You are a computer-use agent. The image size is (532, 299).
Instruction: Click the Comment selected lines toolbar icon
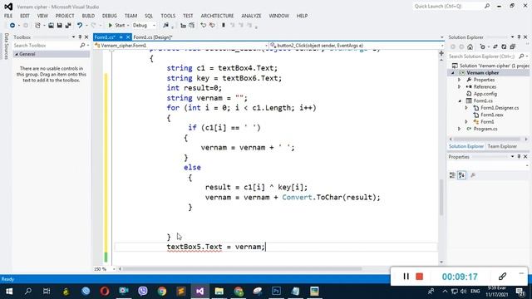click(183, 26)
